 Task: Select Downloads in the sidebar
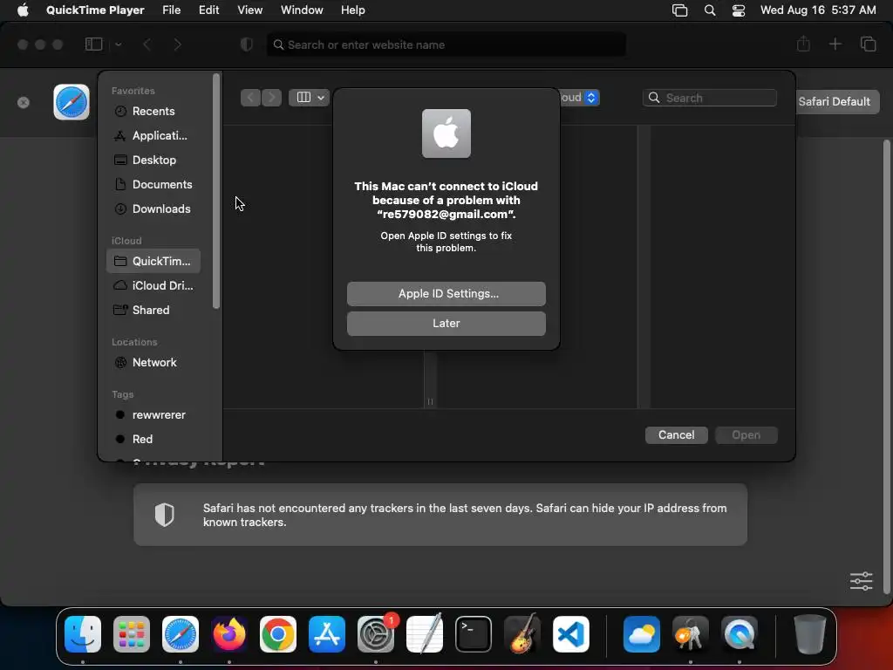(153, 209)
